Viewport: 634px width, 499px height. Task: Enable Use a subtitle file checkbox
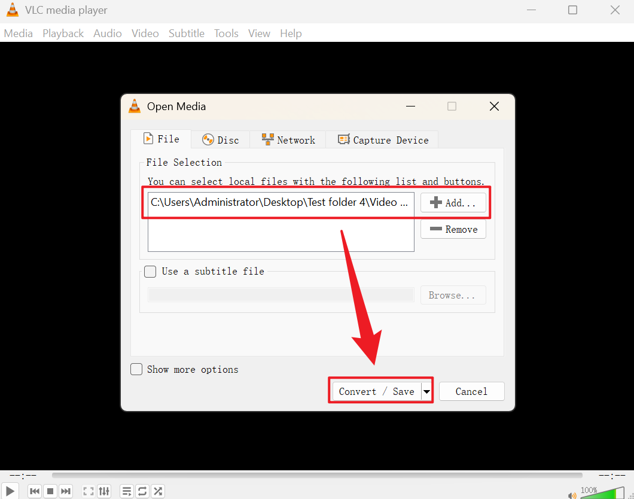(x=150, y=271)
